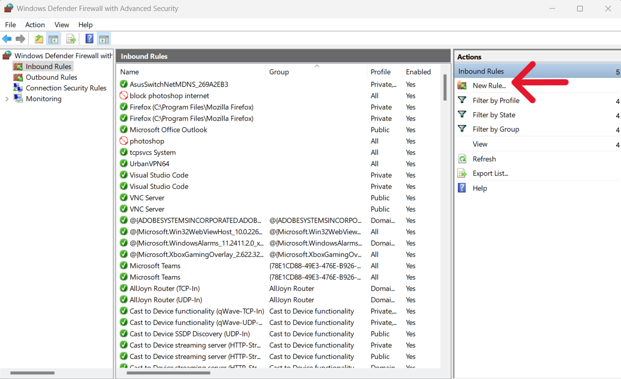The width and height of the screenshot is (621, 379).
Task: Click the Export List toolbar icon
Action: 72,39
